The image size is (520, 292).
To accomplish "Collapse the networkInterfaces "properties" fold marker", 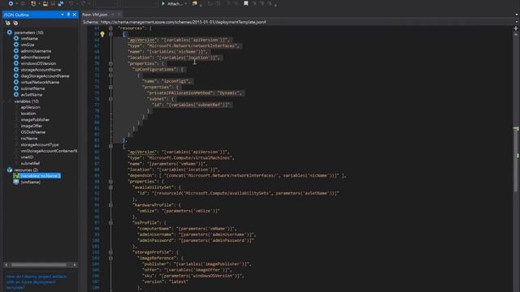I will (x=110, y=63).
